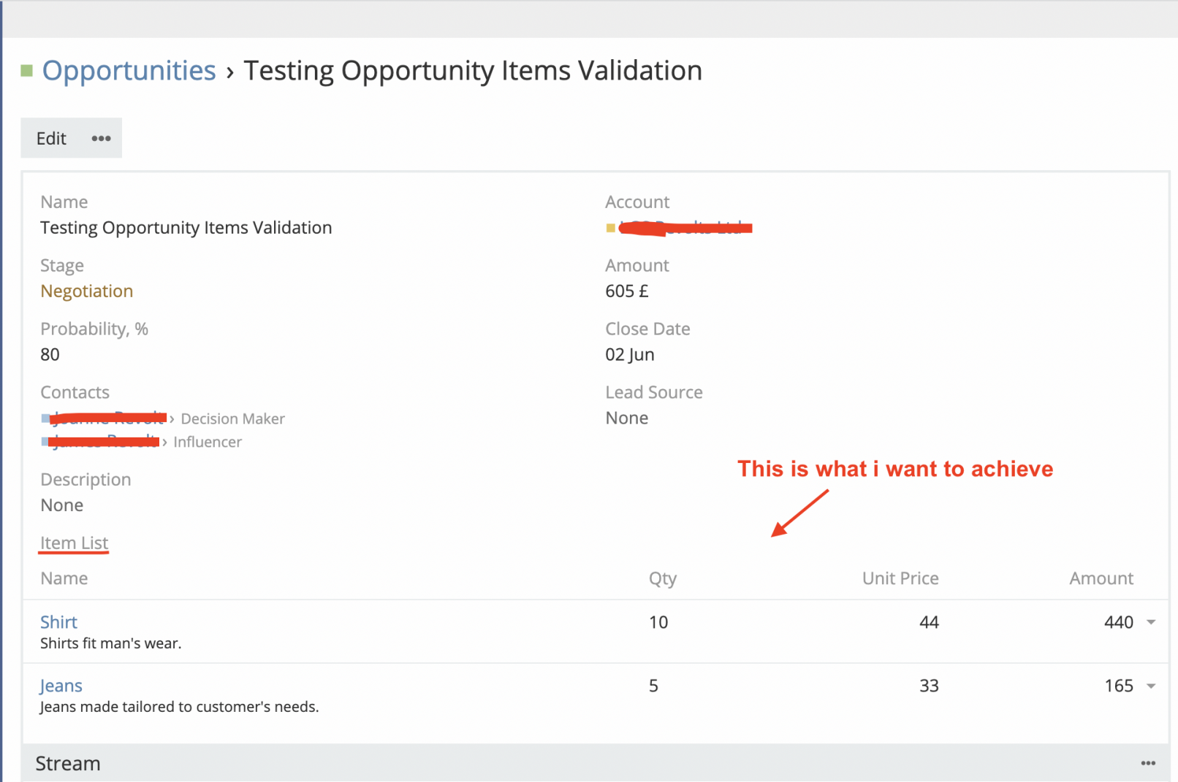Click the Edit button
Screen dimensions: 1178x782
(x=51, y=139)
